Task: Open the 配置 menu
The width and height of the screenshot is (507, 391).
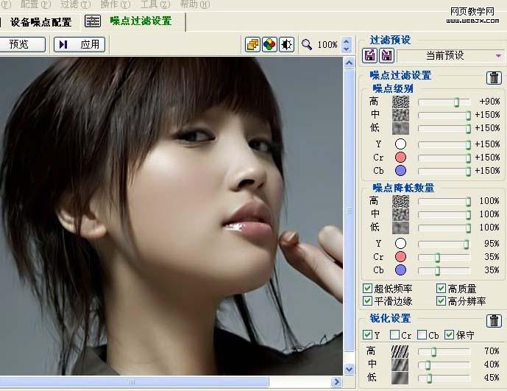Action: pyautogui.click(x=35, y=4)
